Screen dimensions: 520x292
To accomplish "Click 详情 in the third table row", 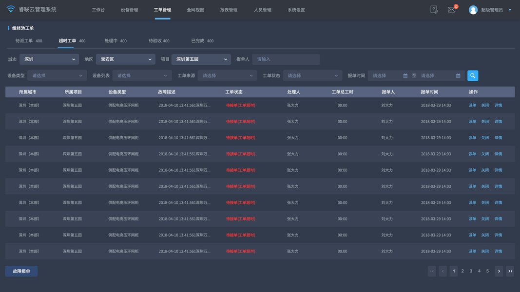I will pos(498,138).
